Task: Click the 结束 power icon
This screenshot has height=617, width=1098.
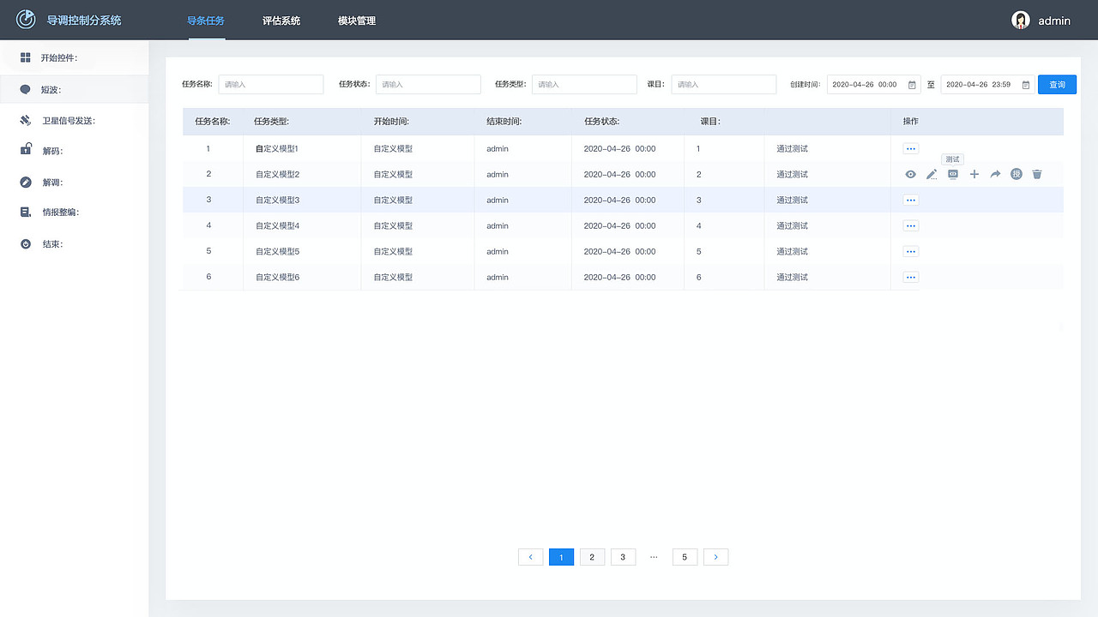Action: coord(26,244)
